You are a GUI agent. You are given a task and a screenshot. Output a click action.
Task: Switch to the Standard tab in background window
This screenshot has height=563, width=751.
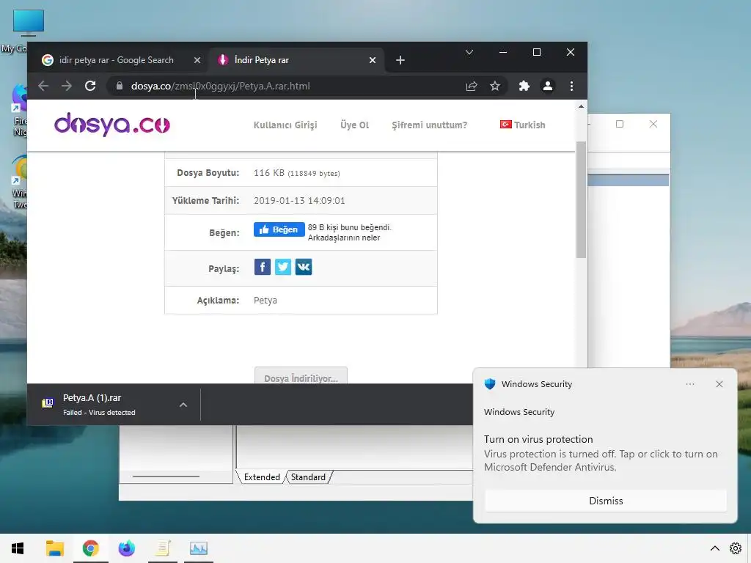click(308, 477)
